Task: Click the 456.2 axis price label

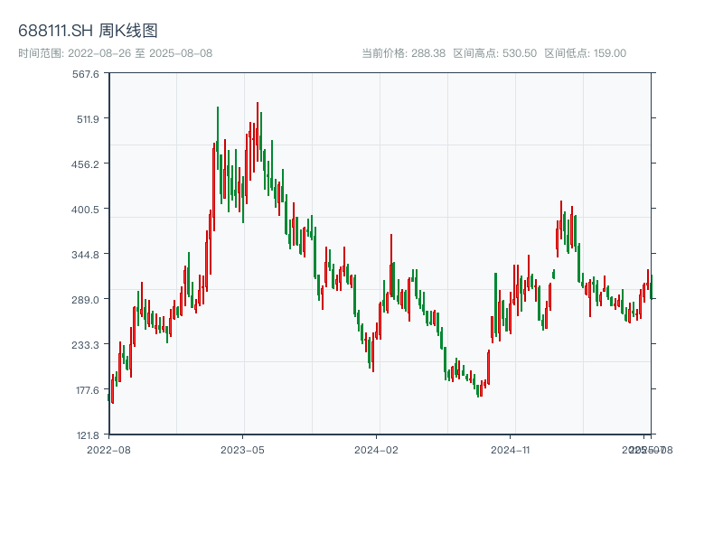Action: coord(84,166)
